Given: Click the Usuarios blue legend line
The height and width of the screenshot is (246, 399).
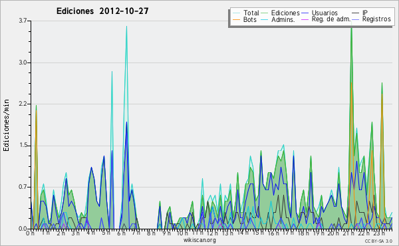Looking at the screenshot, I should click(x=305, y=13).
